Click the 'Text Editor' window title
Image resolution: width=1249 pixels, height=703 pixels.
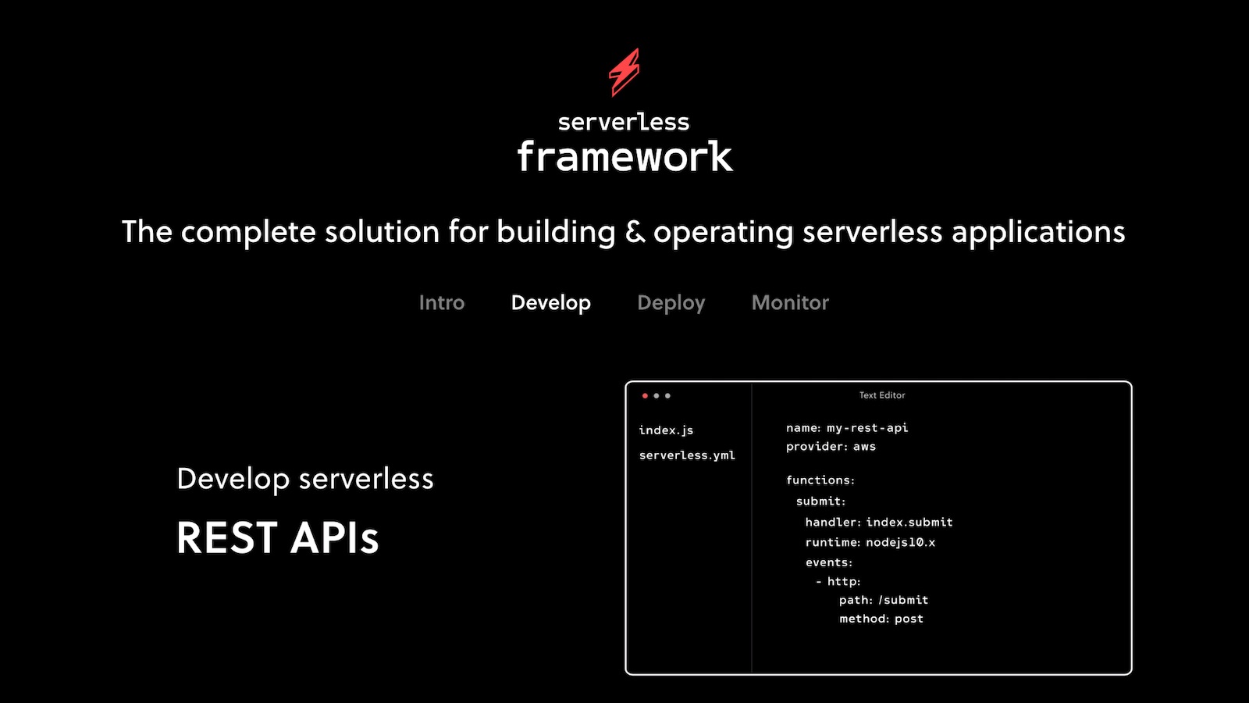pyautogui.click(x=882, y=395)
